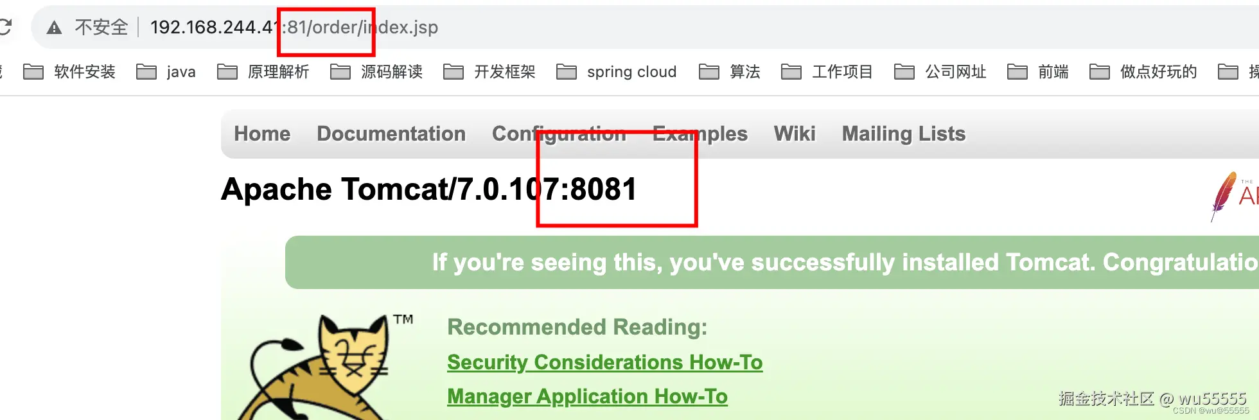Click the reload page icon
The image size is (1259, 420).
click(5, 27)
